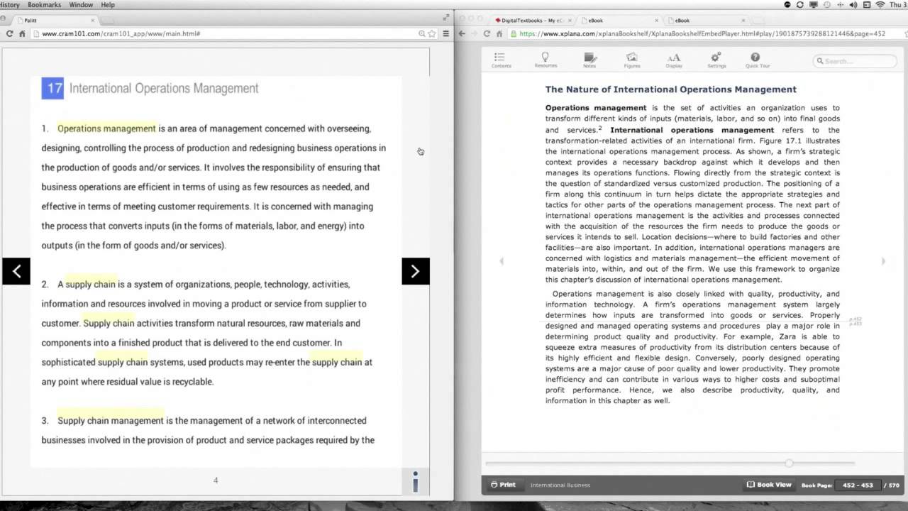Open the Contents panel in eBook toolbar
Image resolution: width=908 pixels, height=511 pixels.
tap(501, 60)
